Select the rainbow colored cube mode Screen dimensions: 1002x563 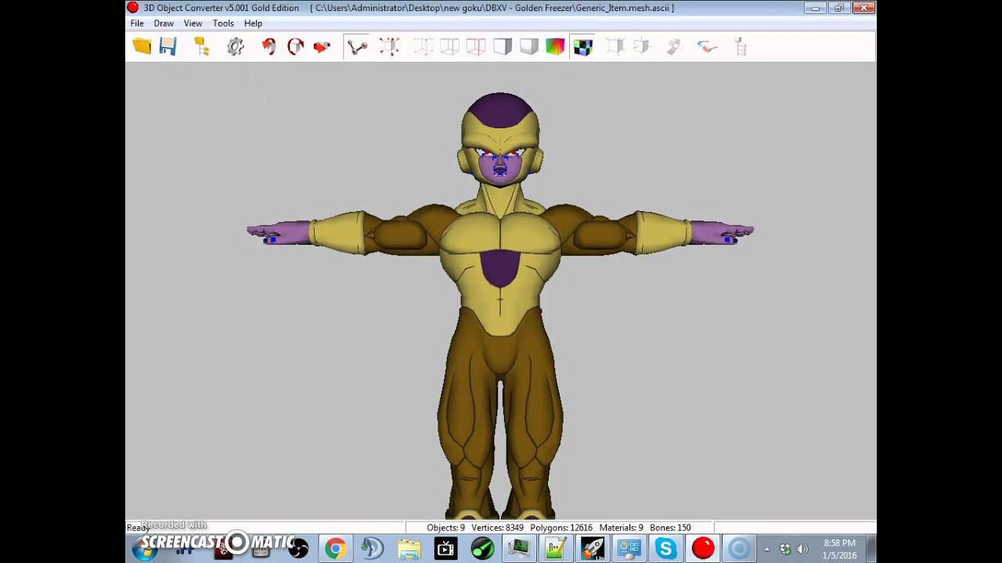coord(555,47)
